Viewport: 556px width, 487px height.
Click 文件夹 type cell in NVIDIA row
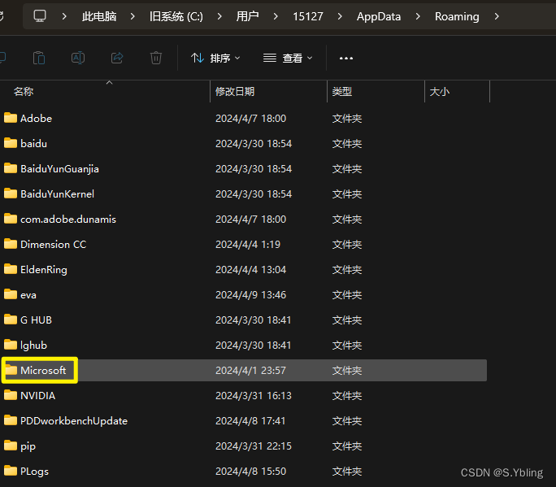point(347,395)
